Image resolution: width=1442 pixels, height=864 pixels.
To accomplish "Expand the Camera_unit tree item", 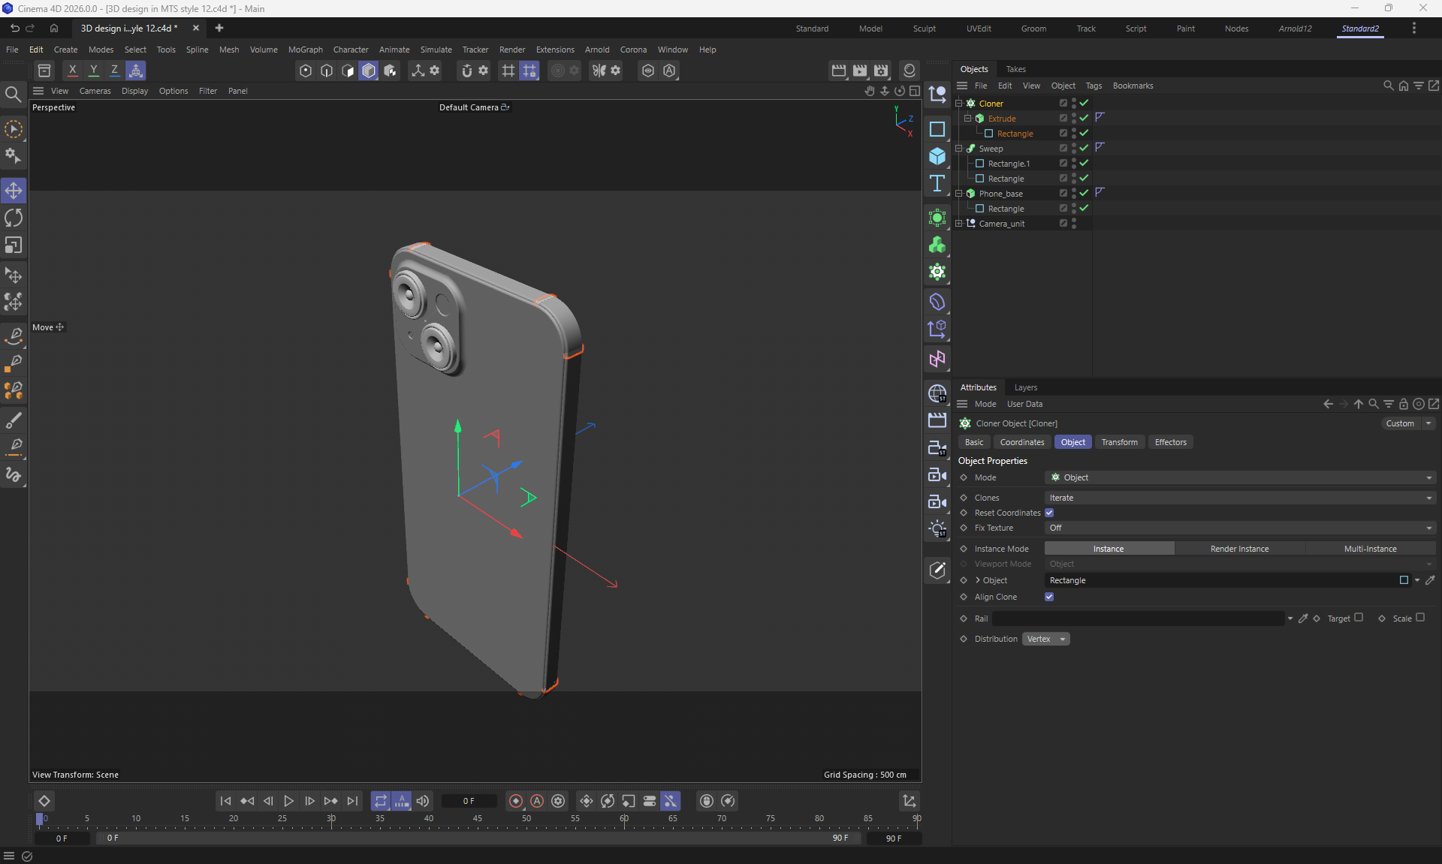I will pos(958,224).
